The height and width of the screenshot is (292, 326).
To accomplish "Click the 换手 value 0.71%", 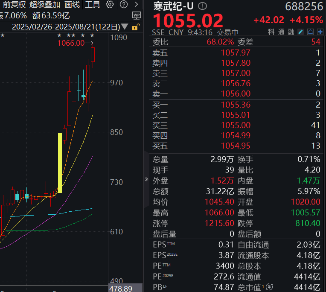I will 309,159.
